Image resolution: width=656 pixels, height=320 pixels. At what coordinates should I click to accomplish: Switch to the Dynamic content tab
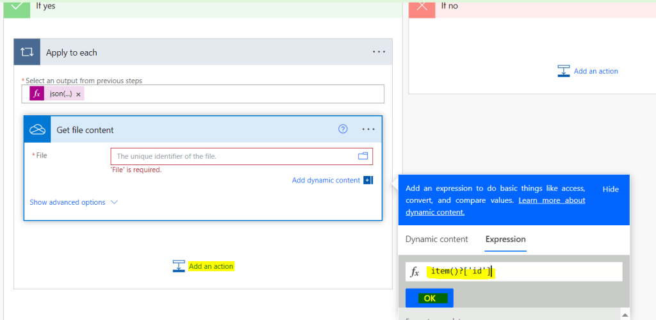[x=436, y=239]
